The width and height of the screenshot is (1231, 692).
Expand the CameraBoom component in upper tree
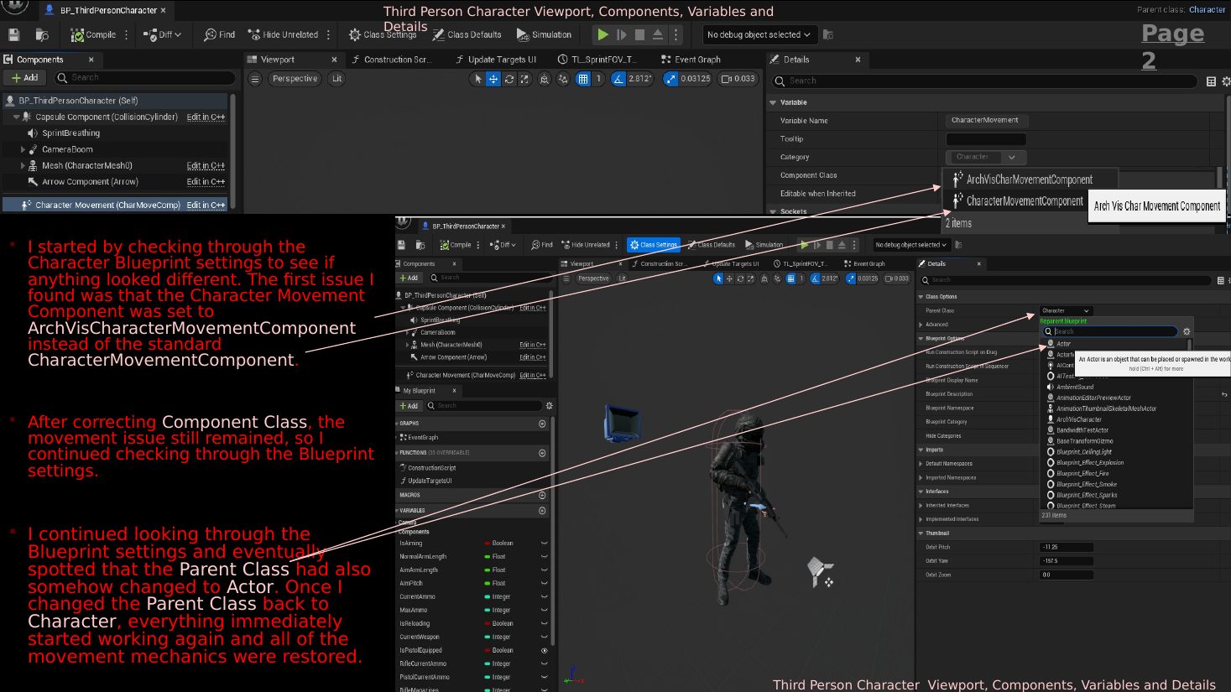pyautogui.click(x=23, y=149)
